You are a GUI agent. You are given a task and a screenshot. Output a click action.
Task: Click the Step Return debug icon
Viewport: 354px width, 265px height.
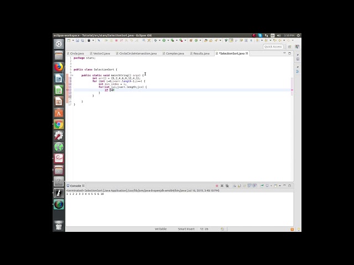pyautogui.click(x=137, y=40)
